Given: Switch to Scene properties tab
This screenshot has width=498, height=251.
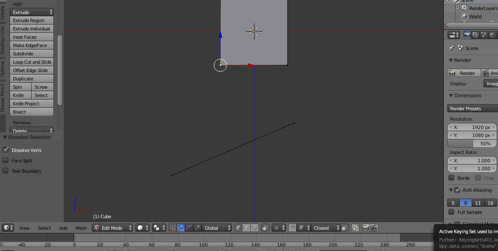Looking at the screenshot, I should tap(484, 35).
